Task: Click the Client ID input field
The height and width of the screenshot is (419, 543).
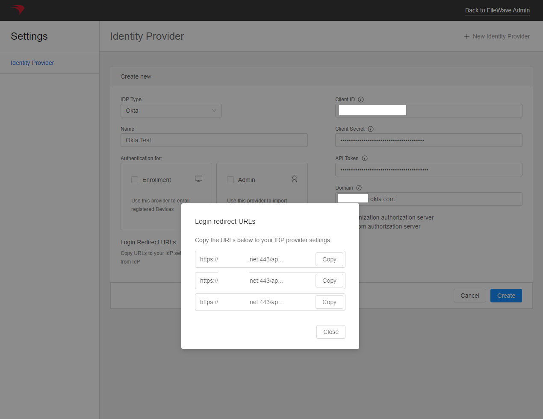Action: pos(429,111)
